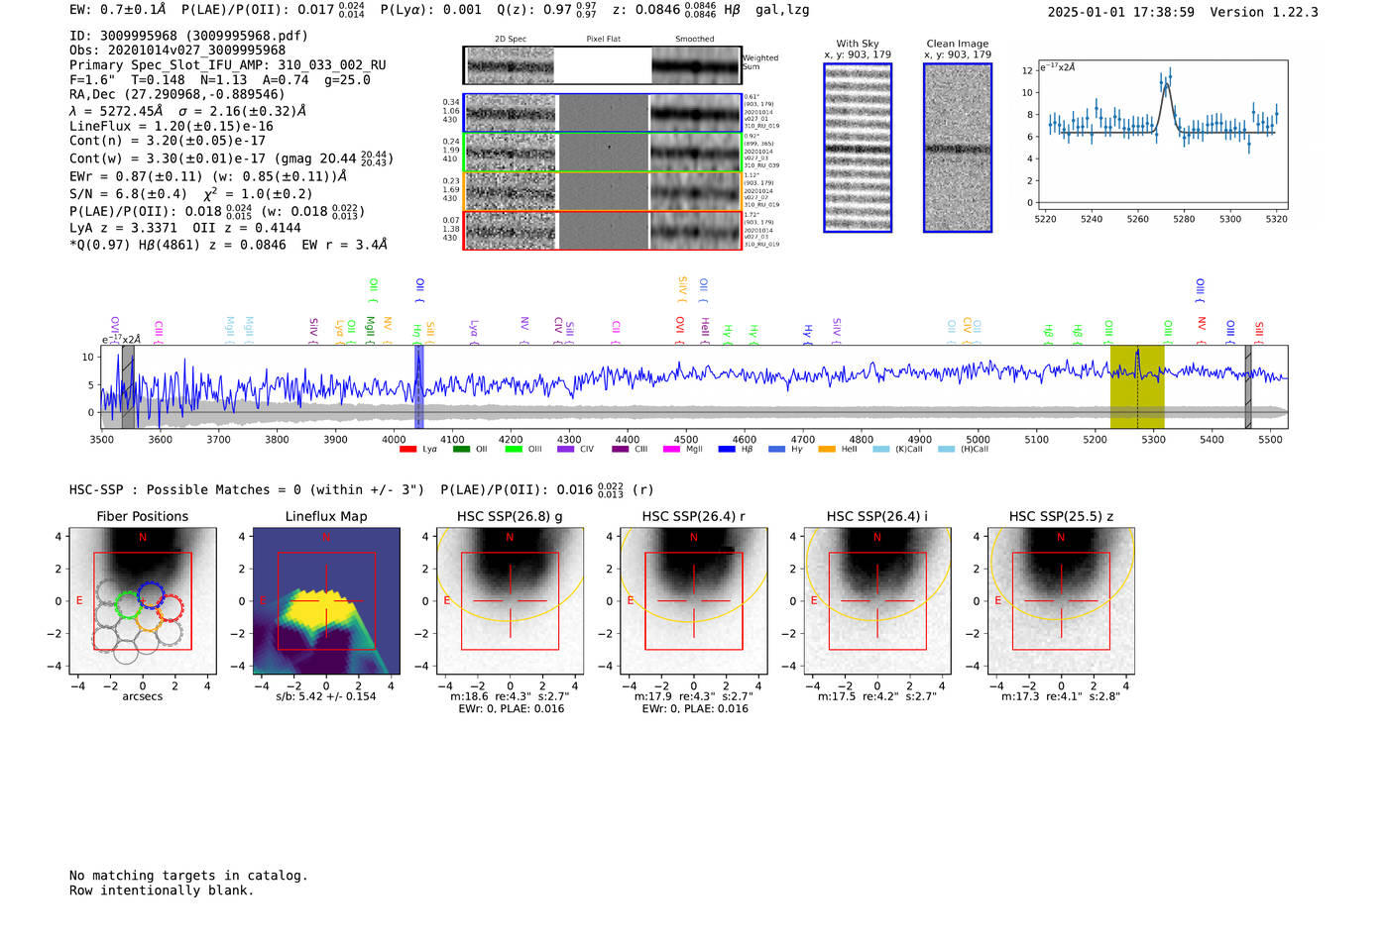Click the No matching targets in catalog text

[x=188, y=876]
